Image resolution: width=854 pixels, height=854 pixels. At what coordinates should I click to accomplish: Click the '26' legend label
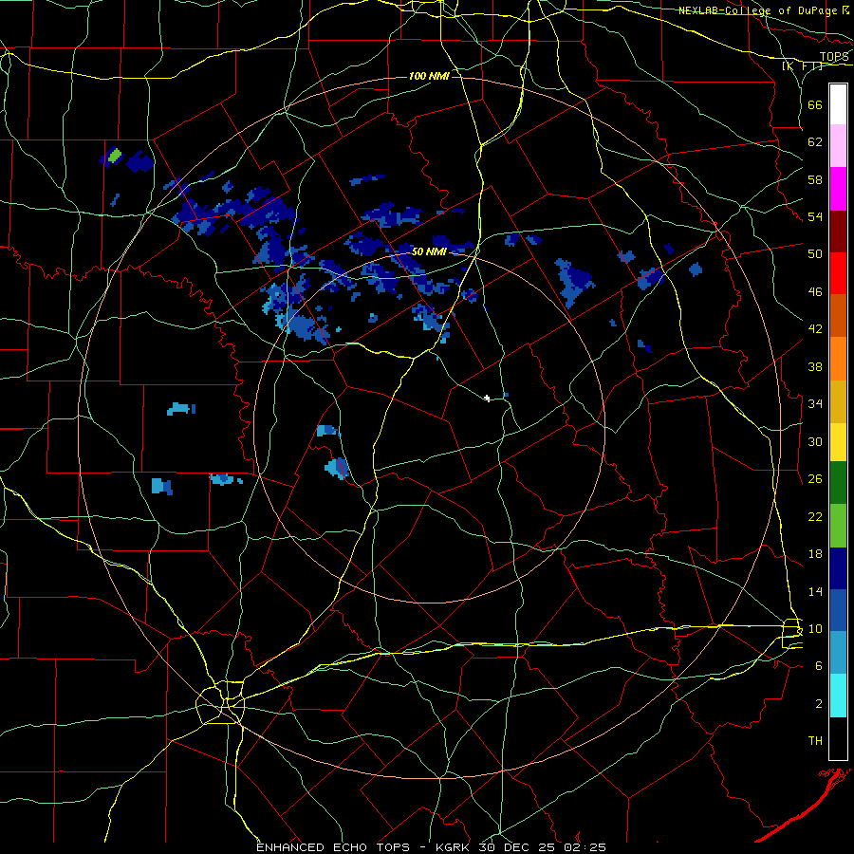point(815,479)
